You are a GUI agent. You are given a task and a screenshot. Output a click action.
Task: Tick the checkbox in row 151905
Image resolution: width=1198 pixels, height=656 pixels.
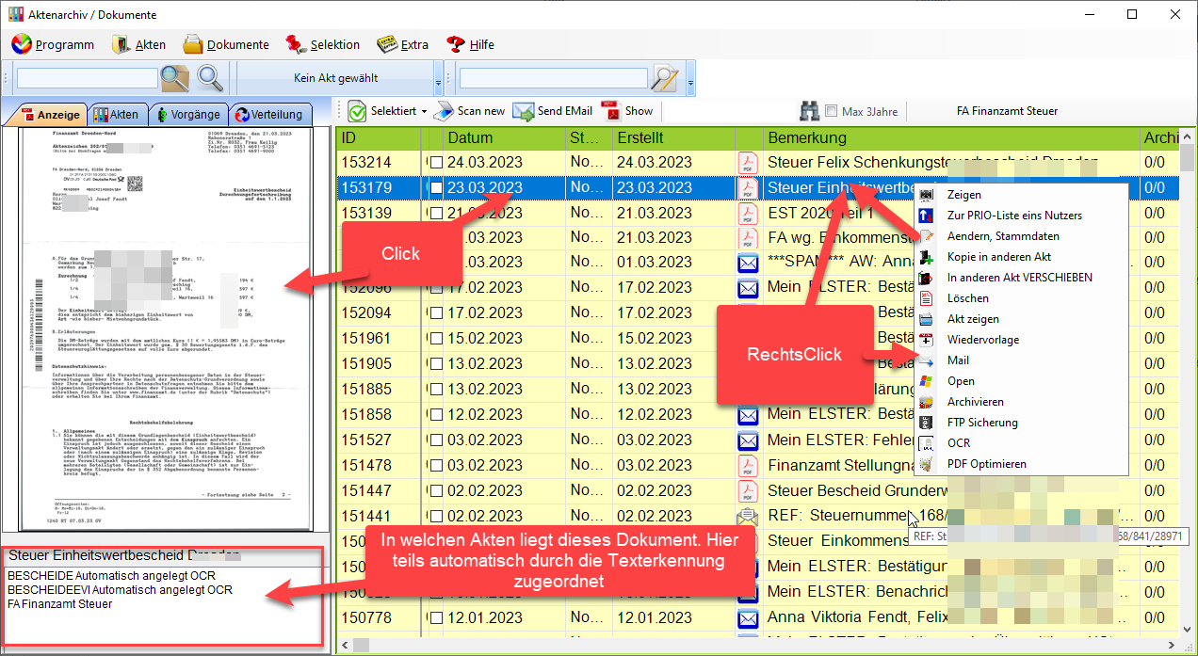pyautogui.click(x=436, y=364)
